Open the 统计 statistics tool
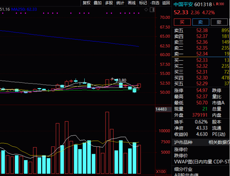 120,3
